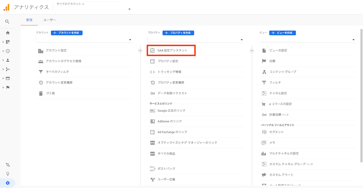Open Discover lightbulb icon in sidebar
Screen dimensions: 363x188
pyautogui.click(x=8, y=174)
